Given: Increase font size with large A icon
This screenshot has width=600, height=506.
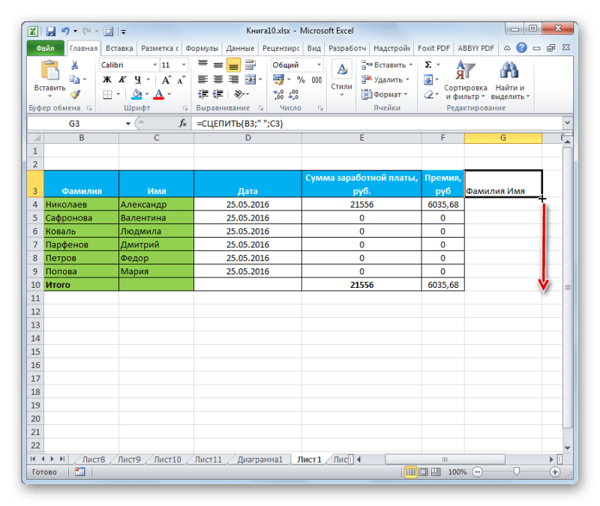Looking at the screenshot, I should (166, 80).
